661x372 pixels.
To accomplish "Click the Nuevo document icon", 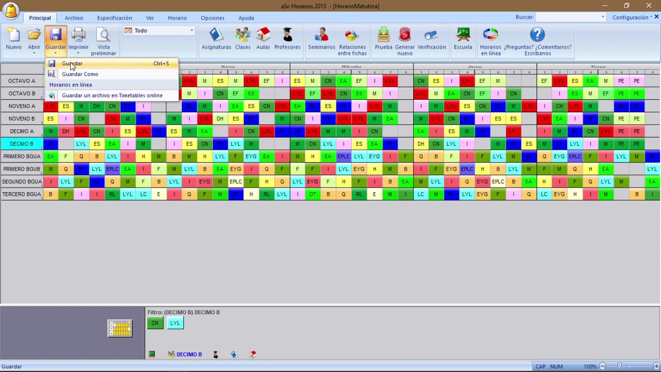I will point(13,35).
